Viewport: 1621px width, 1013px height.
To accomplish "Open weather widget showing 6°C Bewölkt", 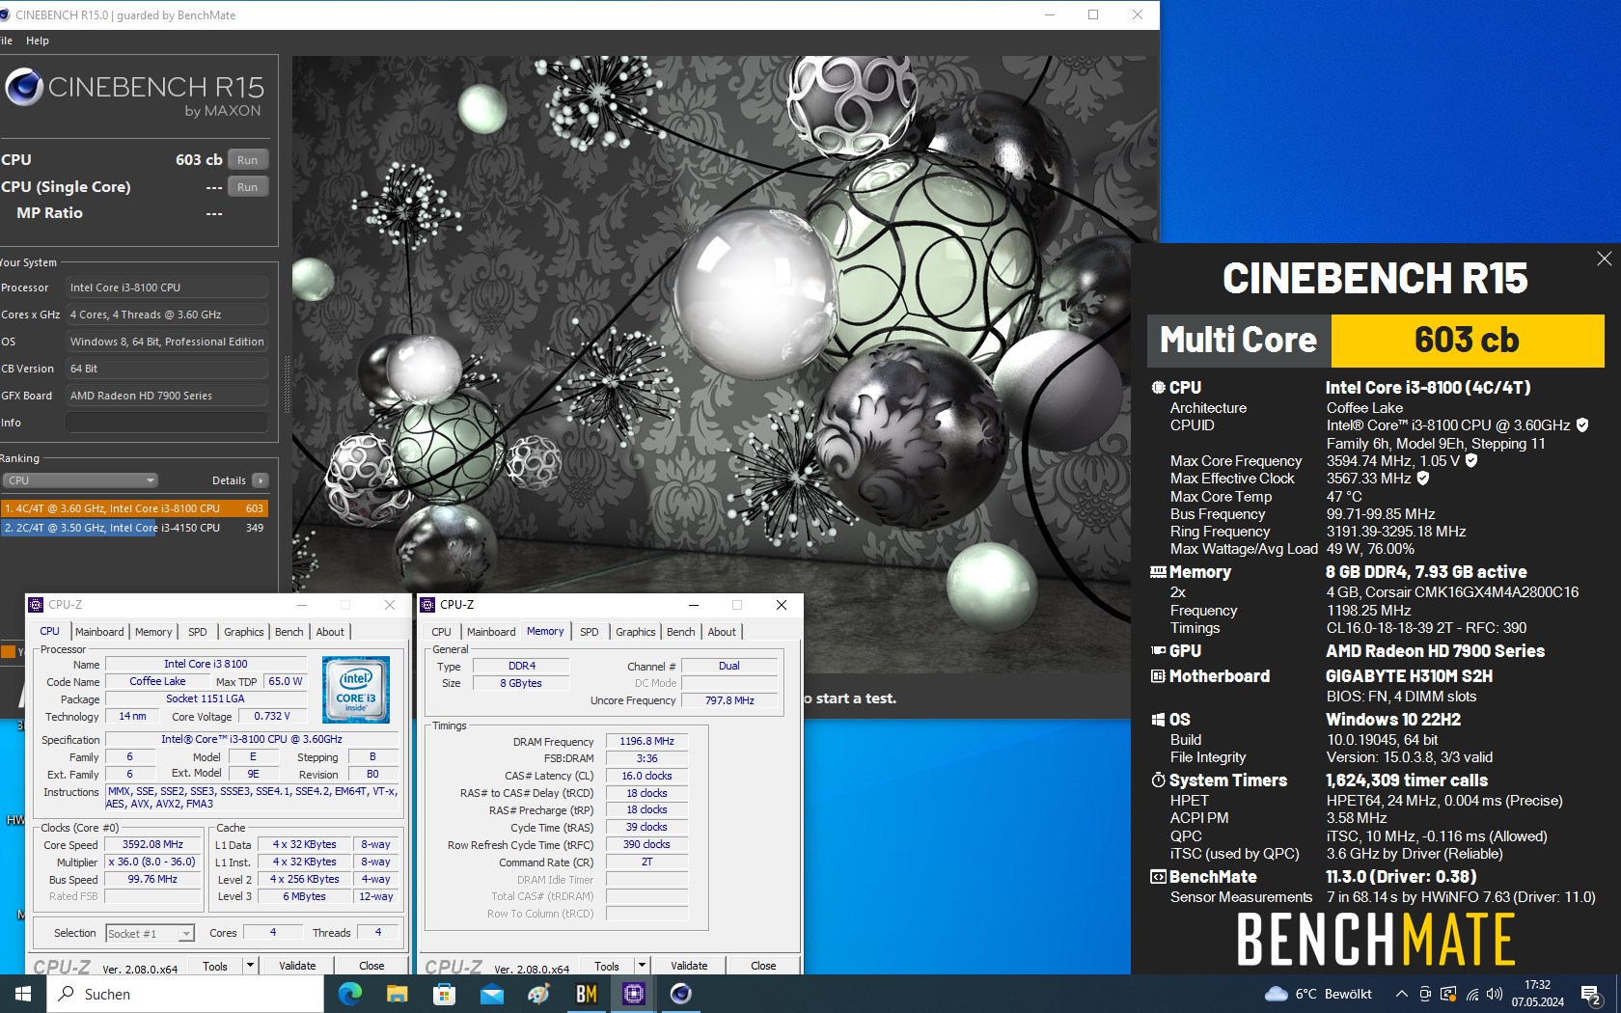I will coord(1318,994).
